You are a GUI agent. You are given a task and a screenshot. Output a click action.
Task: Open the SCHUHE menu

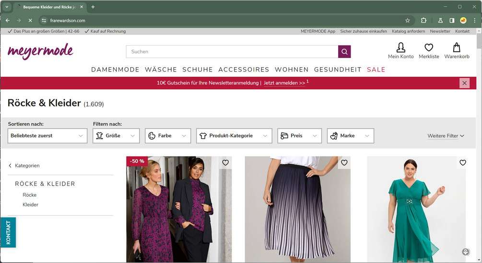[197, 70]
